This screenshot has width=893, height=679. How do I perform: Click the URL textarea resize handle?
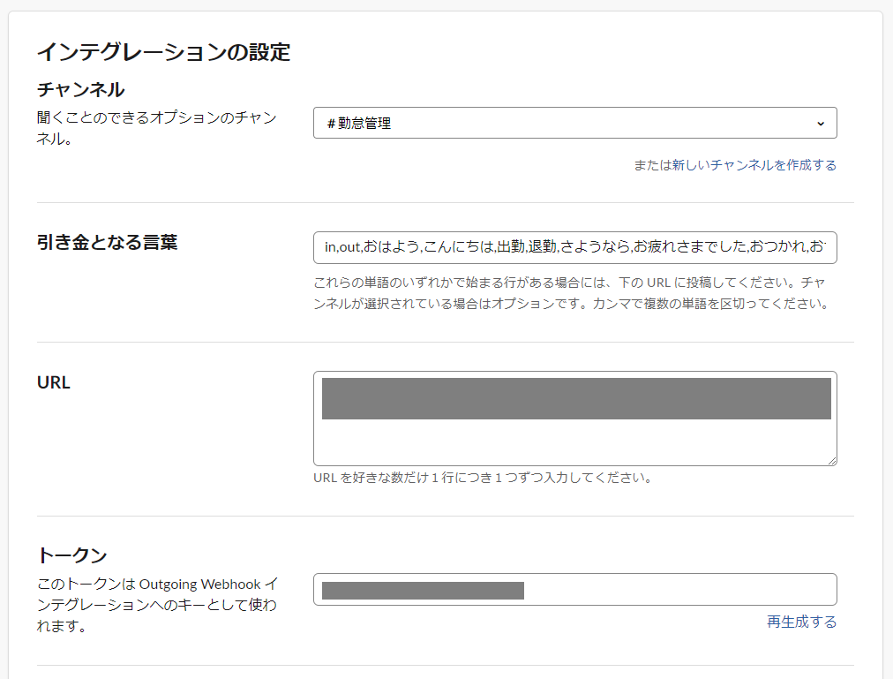832,461
